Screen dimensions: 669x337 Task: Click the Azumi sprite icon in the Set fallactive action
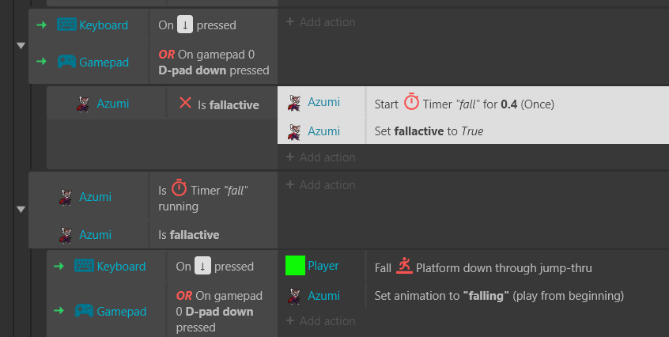tap(294, 131)
